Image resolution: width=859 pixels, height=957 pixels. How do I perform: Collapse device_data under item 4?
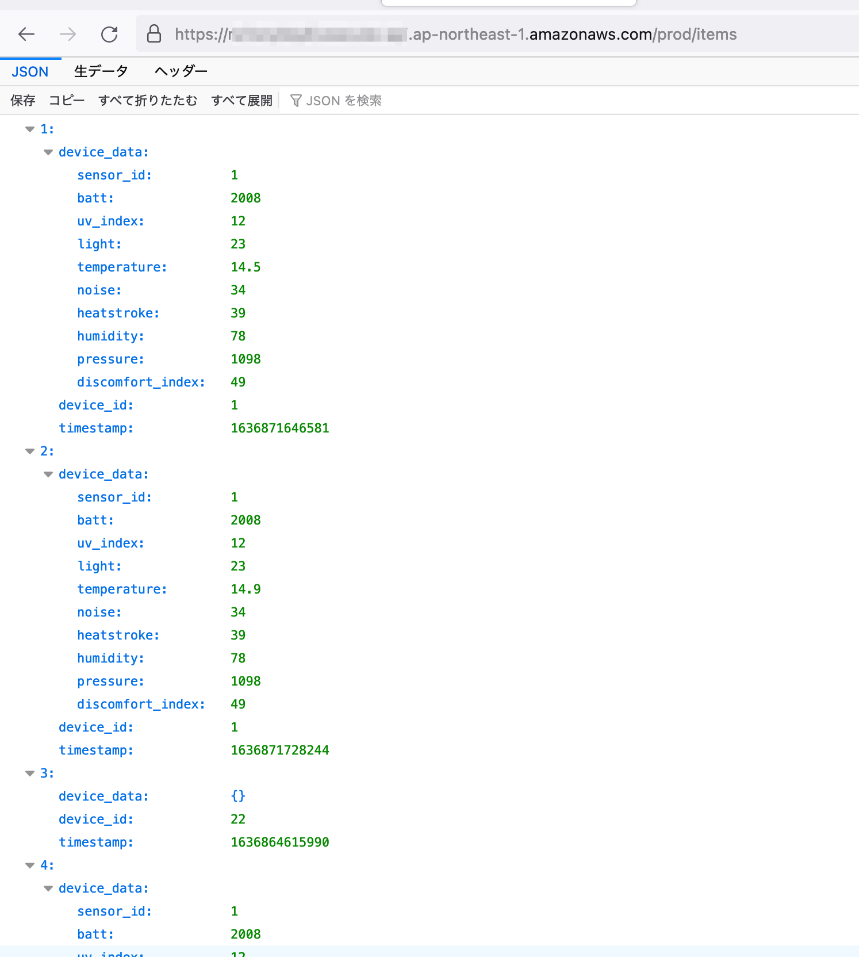click(48, 889)
